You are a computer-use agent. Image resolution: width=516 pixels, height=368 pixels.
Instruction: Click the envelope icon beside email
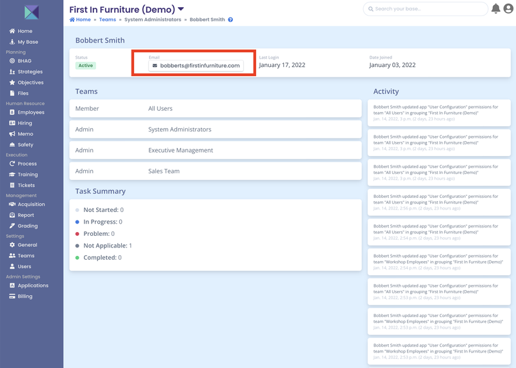[x=155, y=66]
